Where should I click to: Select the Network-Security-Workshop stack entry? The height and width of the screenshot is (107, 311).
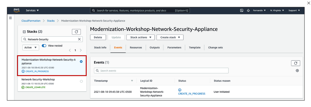click(52, 83)
